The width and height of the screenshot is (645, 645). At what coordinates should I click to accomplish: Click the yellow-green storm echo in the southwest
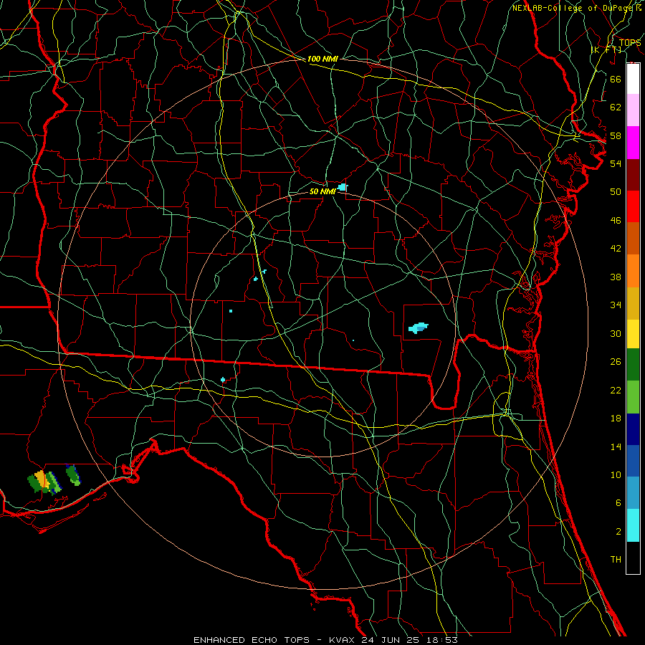click(44, 482)
